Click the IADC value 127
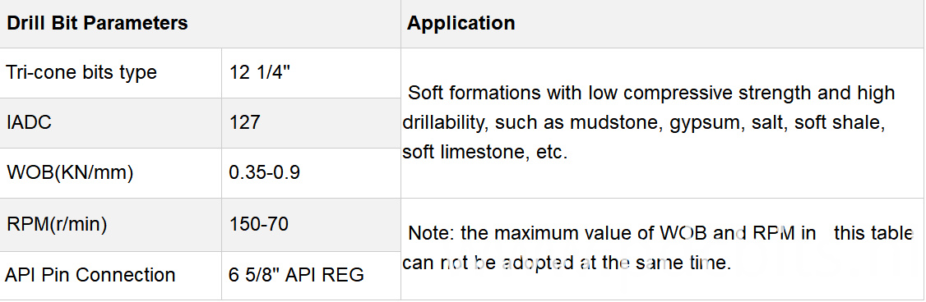The image size is (926, 302). tap(244, 122)
